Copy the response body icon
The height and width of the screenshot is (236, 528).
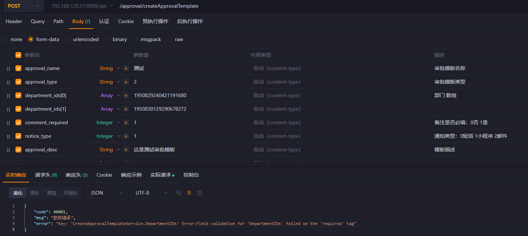pos(179,193)
